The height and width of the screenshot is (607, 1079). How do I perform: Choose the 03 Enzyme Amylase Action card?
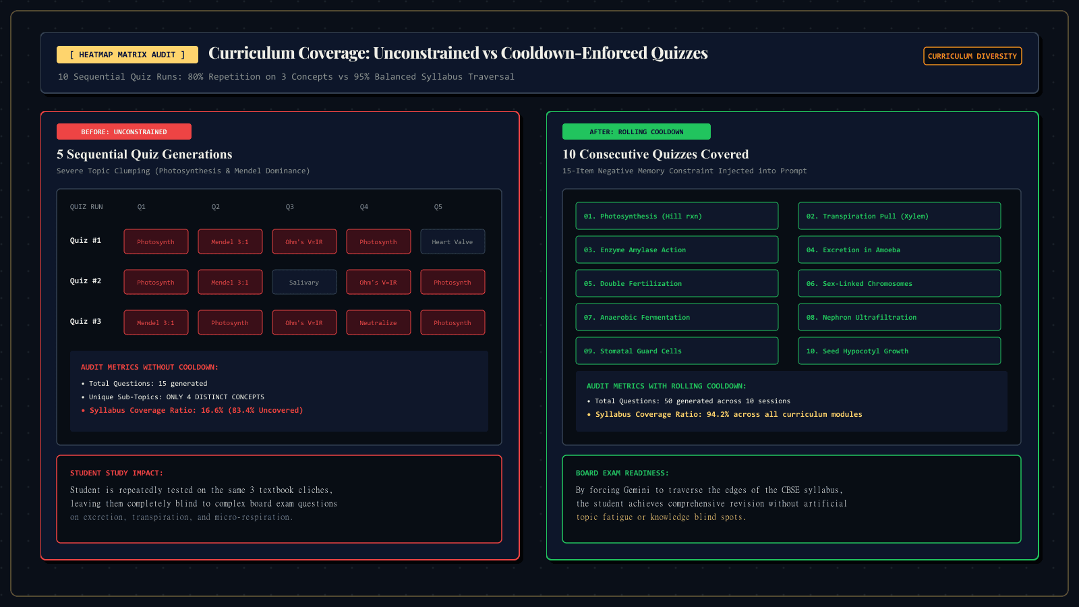pyautogui.click(x=677, y=250)
